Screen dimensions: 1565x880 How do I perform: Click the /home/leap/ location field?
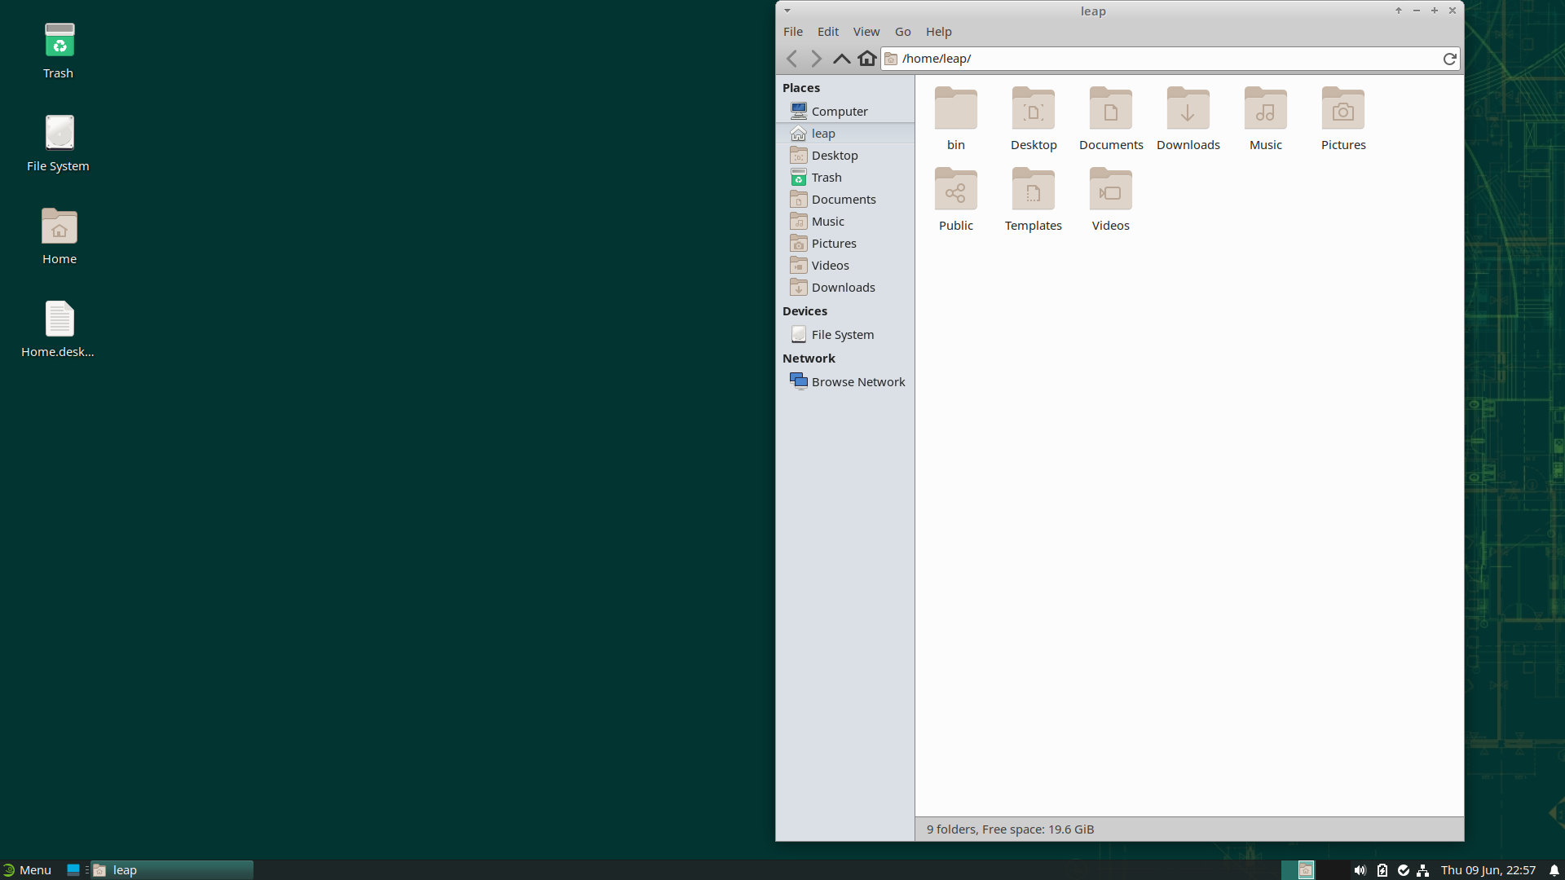tap(1166, 59)
